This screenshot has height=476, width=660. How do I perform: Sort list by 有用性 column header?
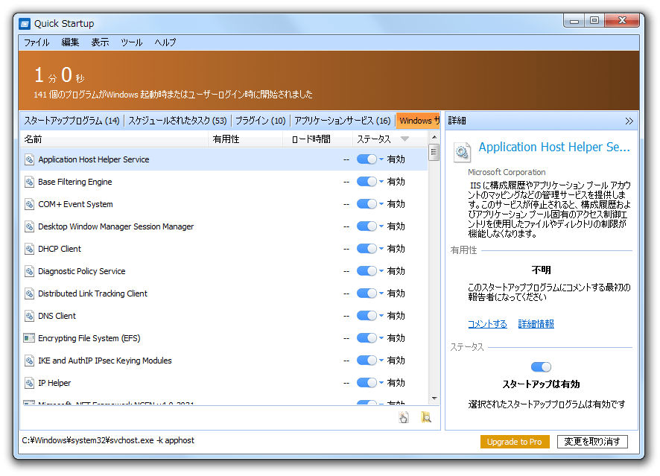[x=245, y=139]
